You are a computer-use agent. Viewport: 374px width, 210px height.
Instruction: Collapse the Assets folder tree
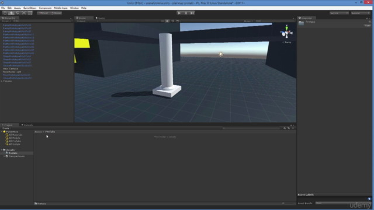click(2, 150)
